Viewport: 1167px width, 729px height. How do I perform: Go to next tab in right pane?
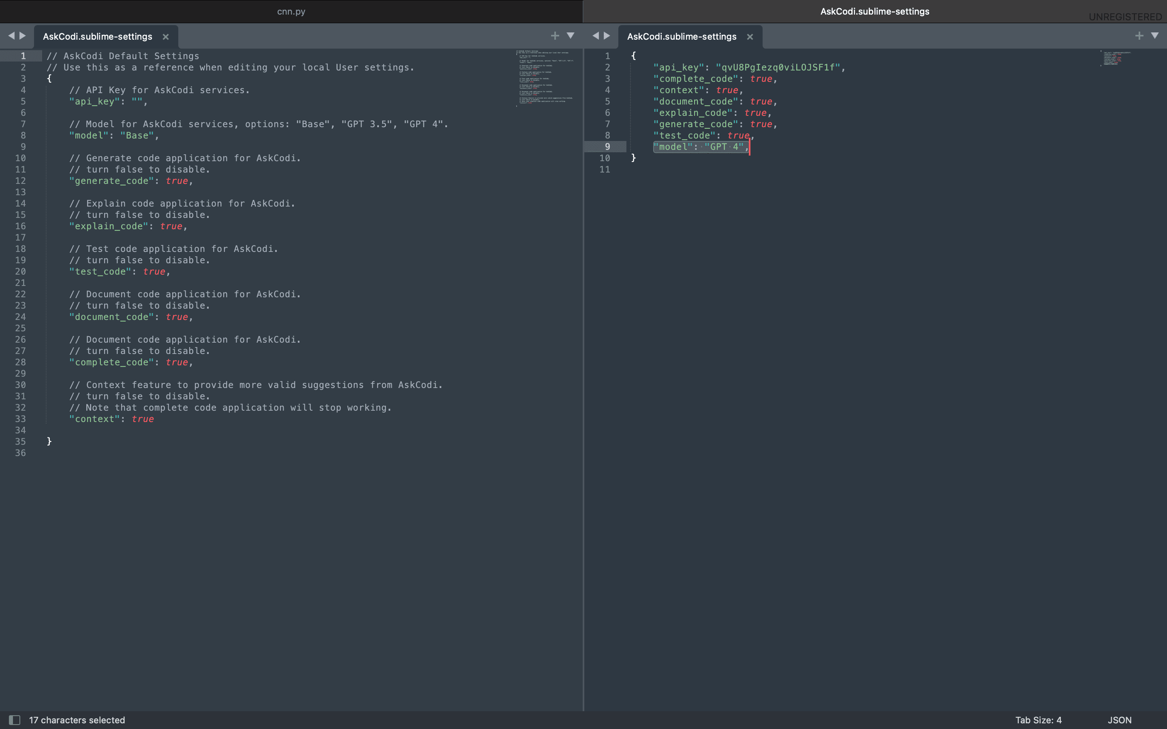[607, 36]
